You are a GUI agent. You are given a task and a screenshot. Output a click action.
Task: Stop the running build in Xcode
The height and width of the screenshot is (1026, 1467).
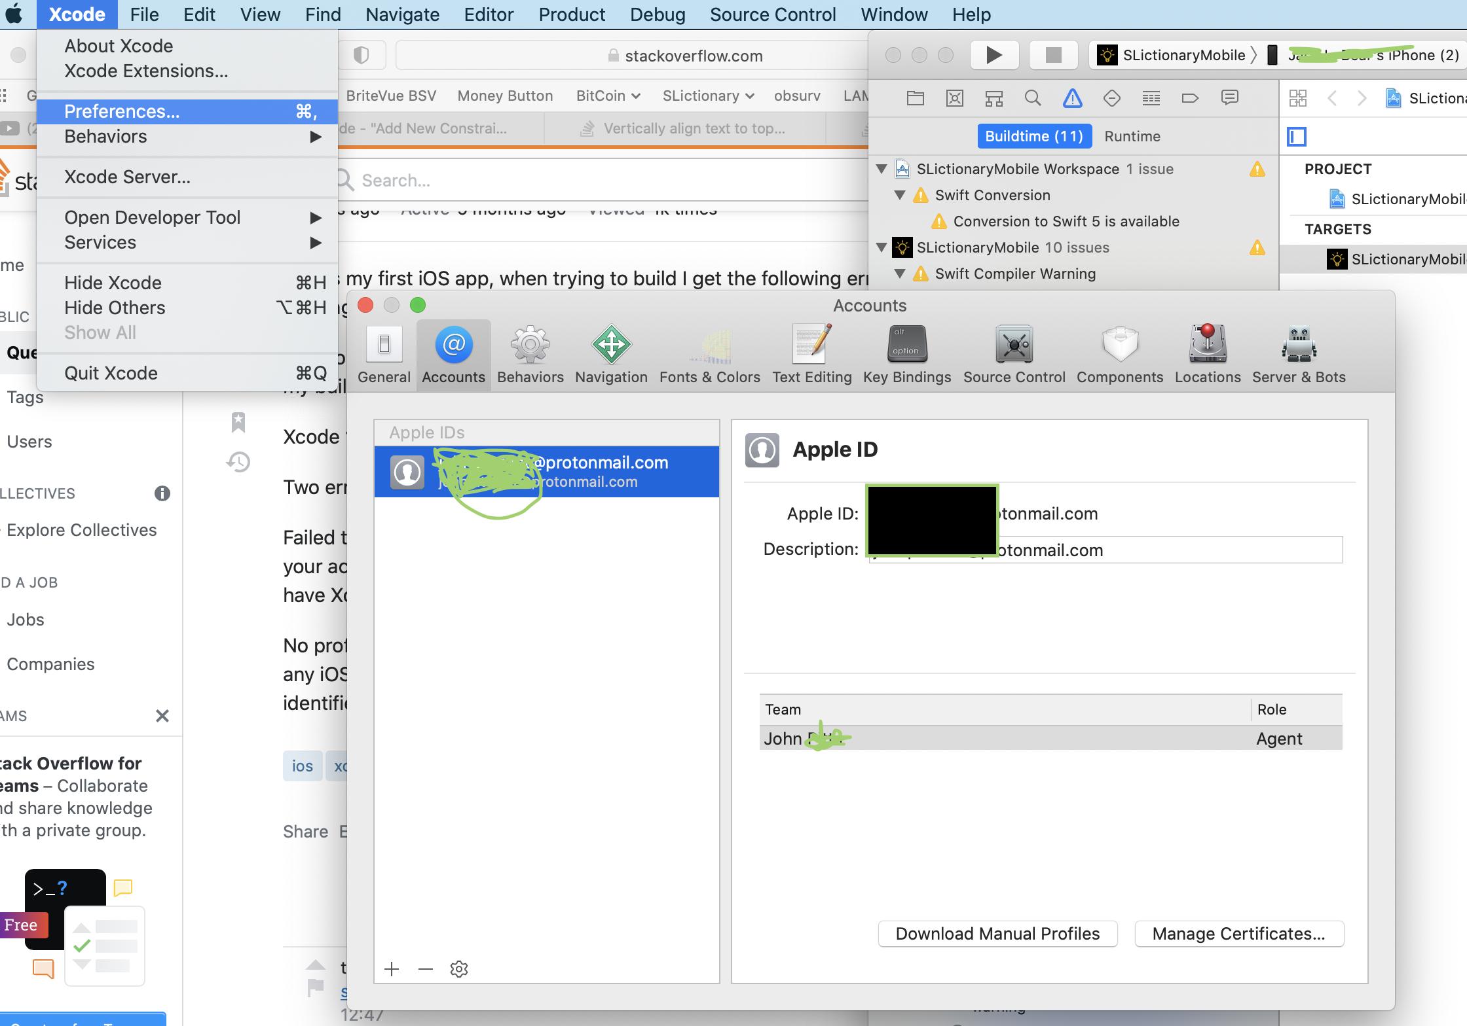click(1053, 55)
